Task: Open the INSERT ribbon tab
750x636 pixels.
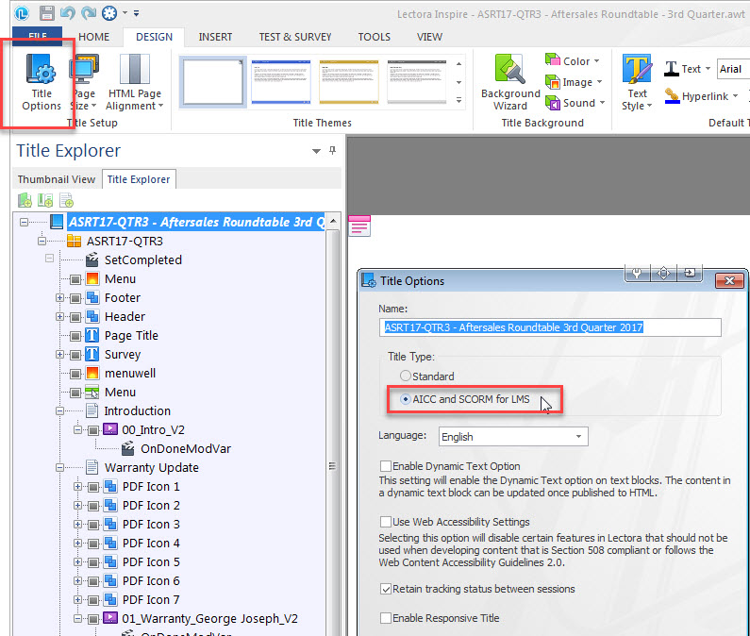Action: coord(215,37)
